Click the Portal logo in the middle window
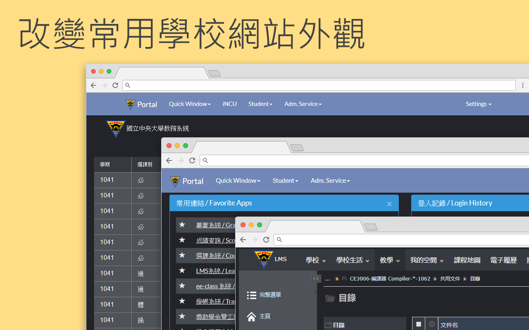This screenshot has width=529, height=330. pos(175,181)
